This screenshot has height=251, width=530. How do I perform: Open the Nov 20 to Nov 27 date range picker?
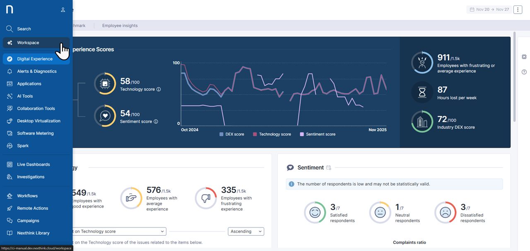pos(489,9)
